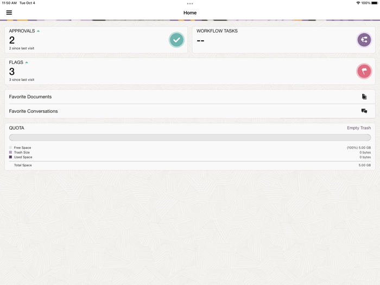Tap the Flags count 3
The image size is (380, 285).
(12, 72)
